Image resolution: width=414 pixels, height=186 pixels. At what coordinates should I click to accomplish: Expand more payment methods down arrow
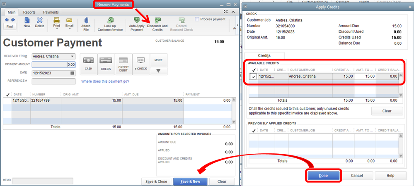(x=158, y=71)
